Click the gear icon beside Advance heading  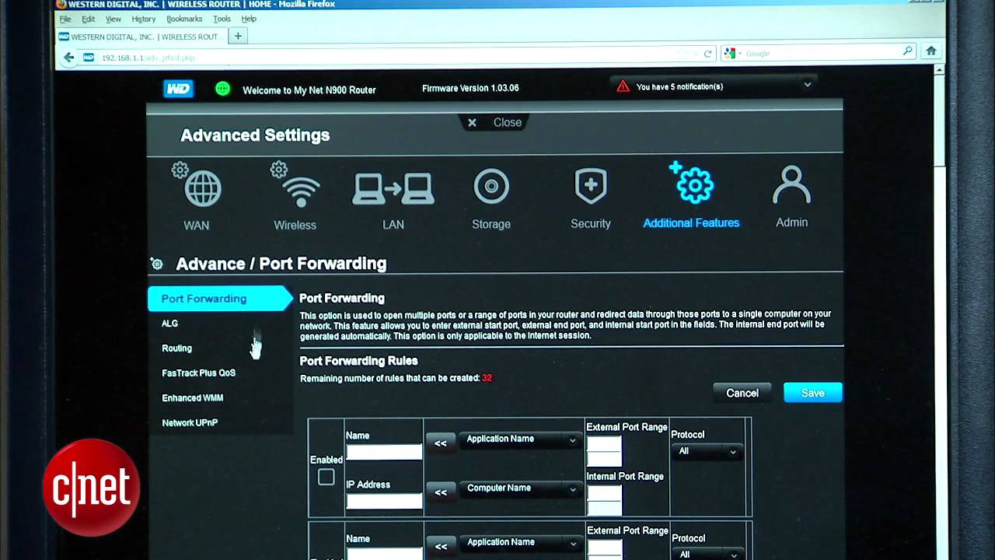point(157,264)
